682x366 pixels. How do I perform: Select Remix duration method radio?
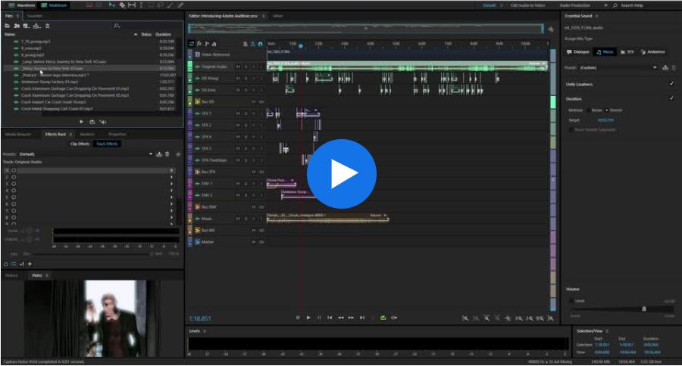pos(588,110)
